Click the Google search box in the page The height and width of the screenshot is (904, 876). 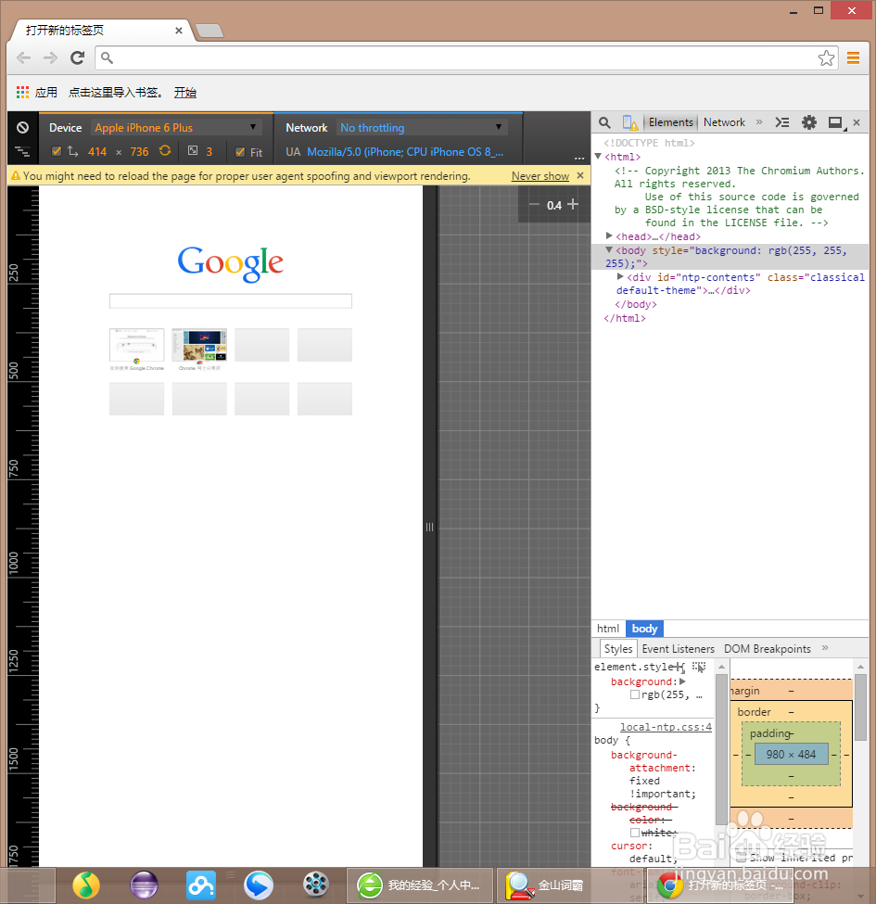[x=231, y=301]
